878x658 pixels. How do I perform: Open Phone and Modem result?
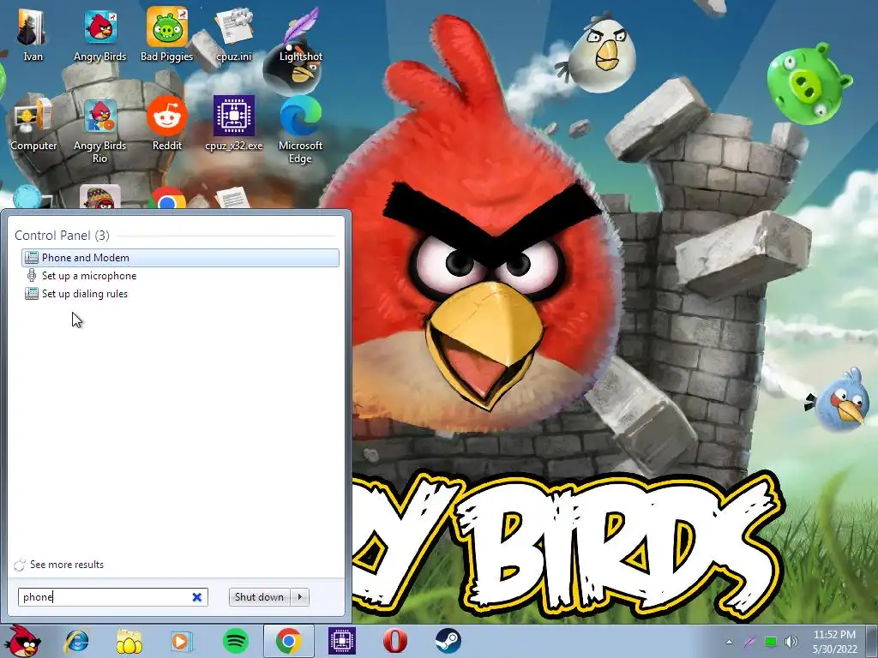(x=180, y=257)
